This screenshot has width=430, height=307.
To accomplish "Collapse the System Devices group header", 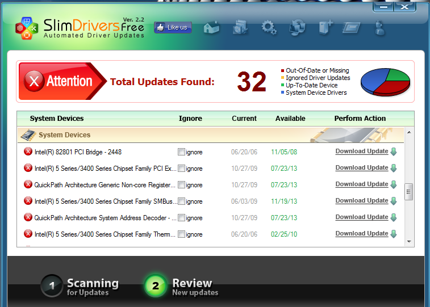I will (211, 135).
